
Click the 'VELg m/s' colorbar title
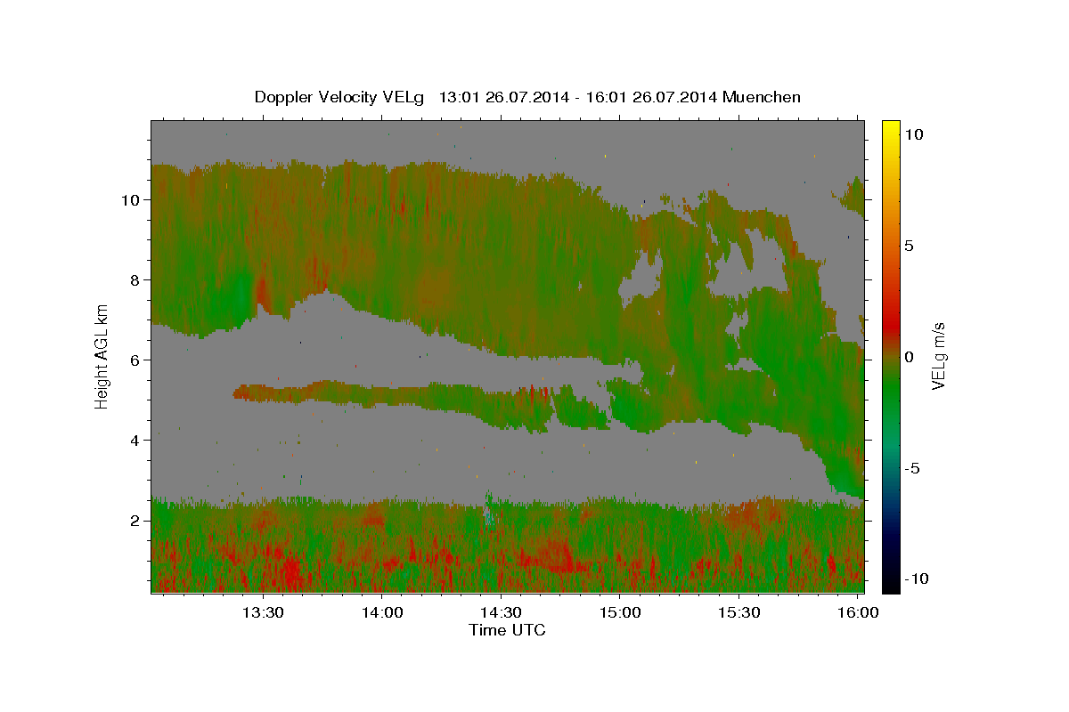point(939,356)
